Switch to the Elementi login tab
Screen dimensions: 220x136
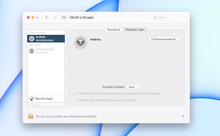(x=135, y=30)
